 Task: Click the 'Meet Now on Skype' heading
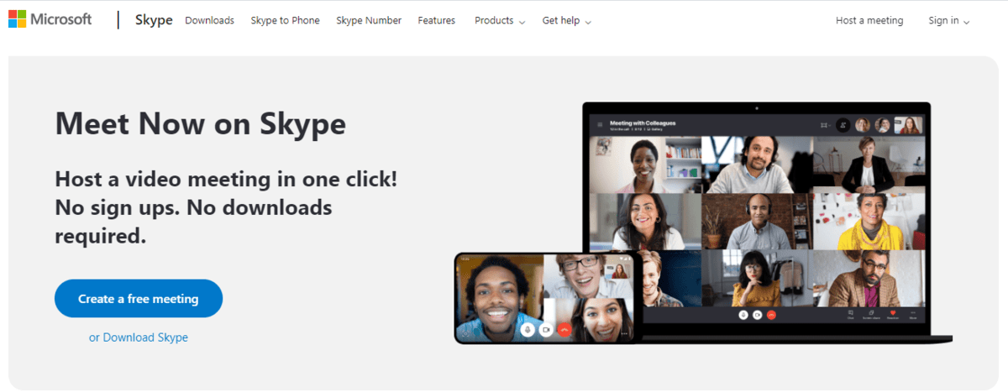(x=201, y=123)
